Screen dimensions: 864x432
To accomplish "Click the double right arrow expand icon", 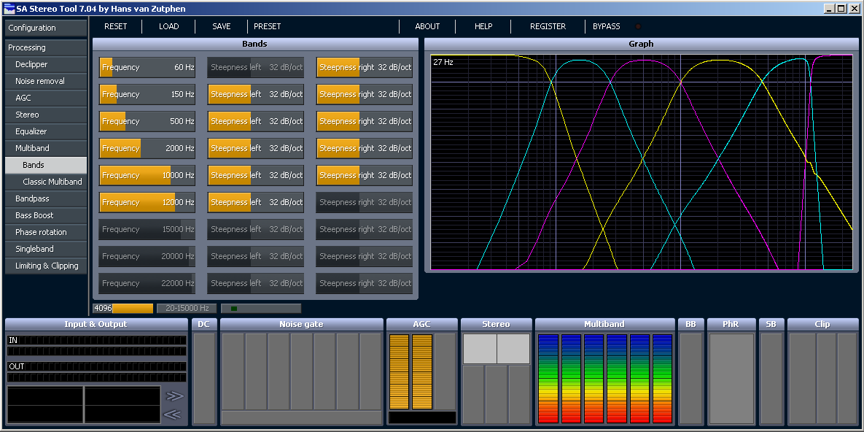I will tap(175, 396).
